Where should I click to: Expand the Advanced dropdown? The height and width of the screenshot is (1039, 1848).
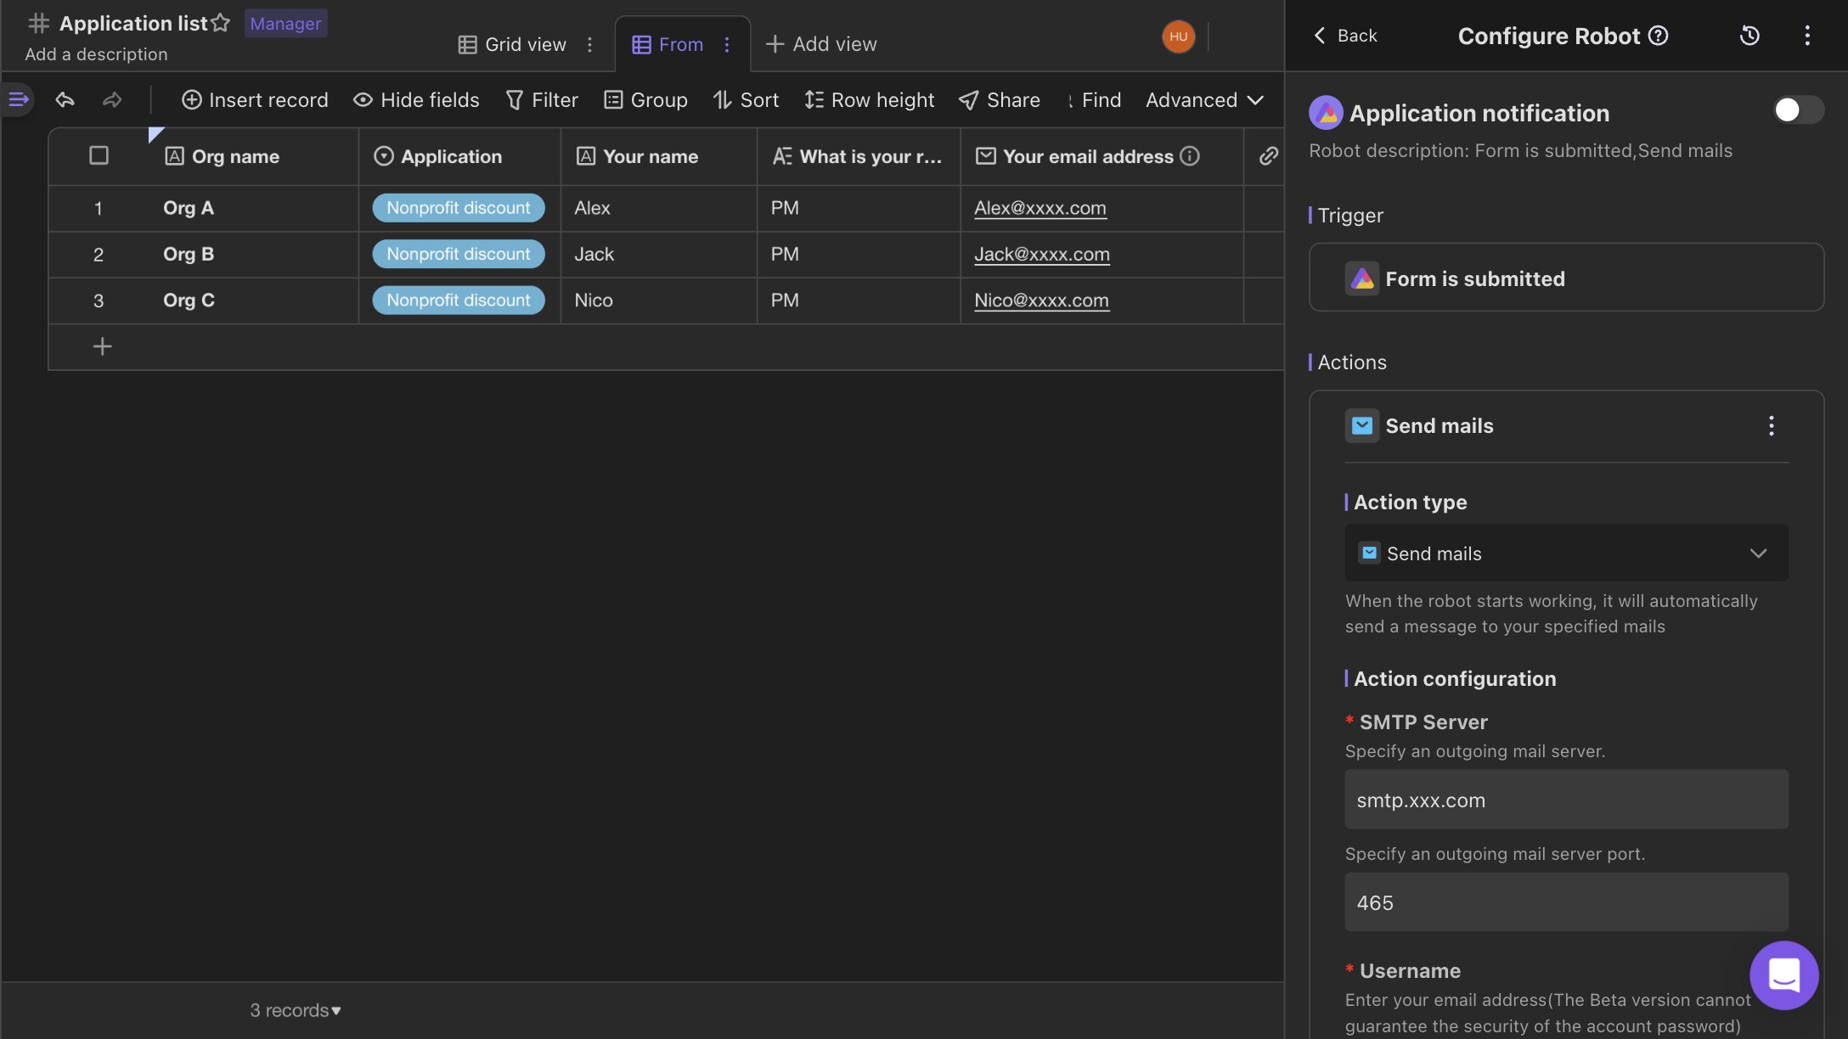tap(1204, 100)
